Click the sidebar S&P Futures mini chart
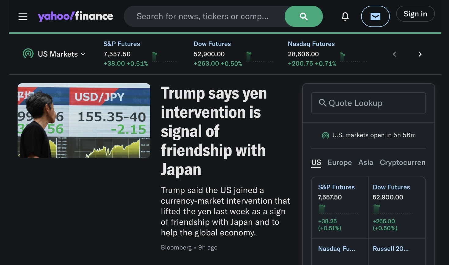449x265 pixels. click(x=338, y=209)
